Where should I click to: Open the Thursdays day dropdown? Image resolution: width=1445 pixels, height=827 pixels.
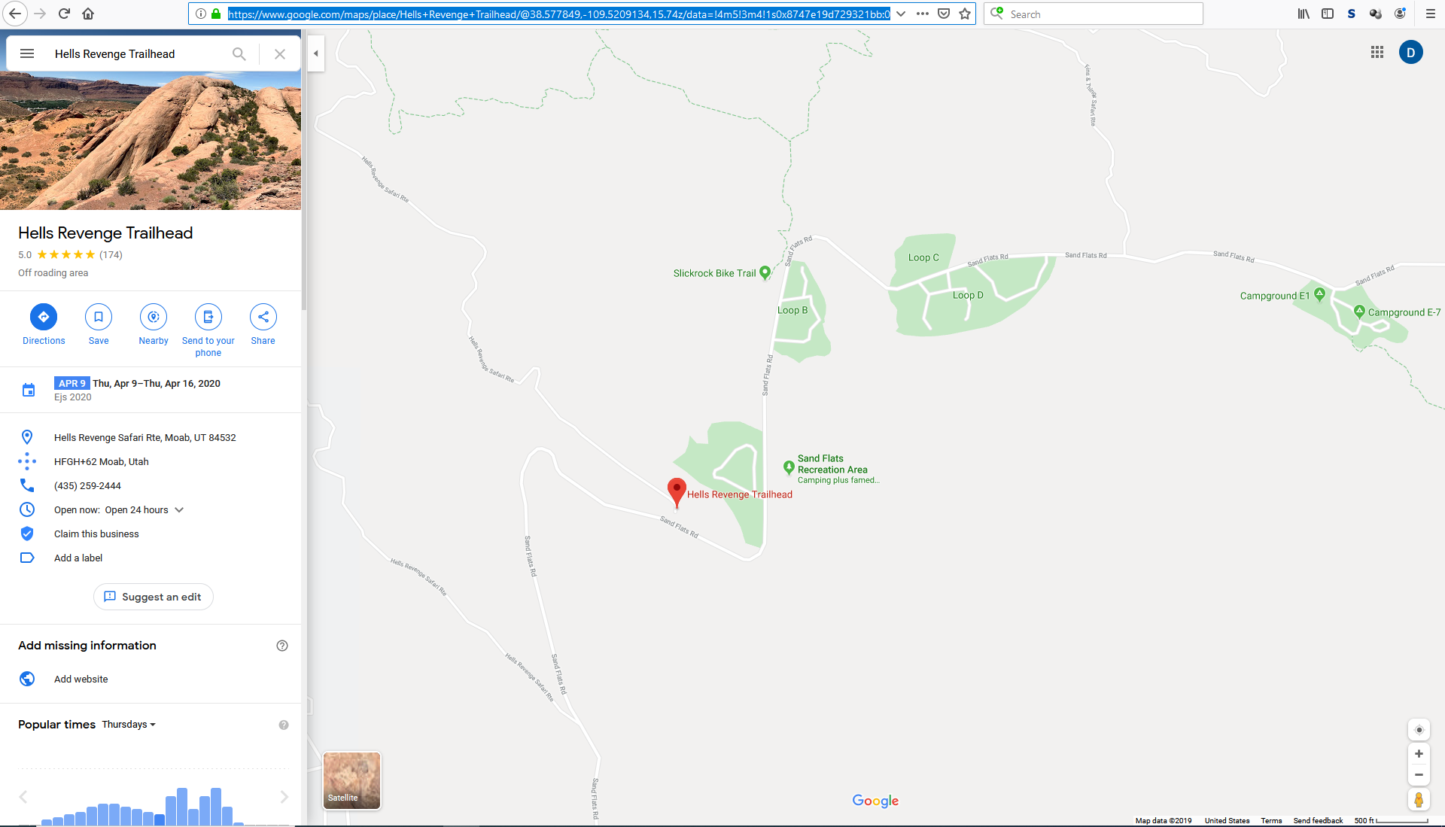pyautogui.click(x=129, y=725)
